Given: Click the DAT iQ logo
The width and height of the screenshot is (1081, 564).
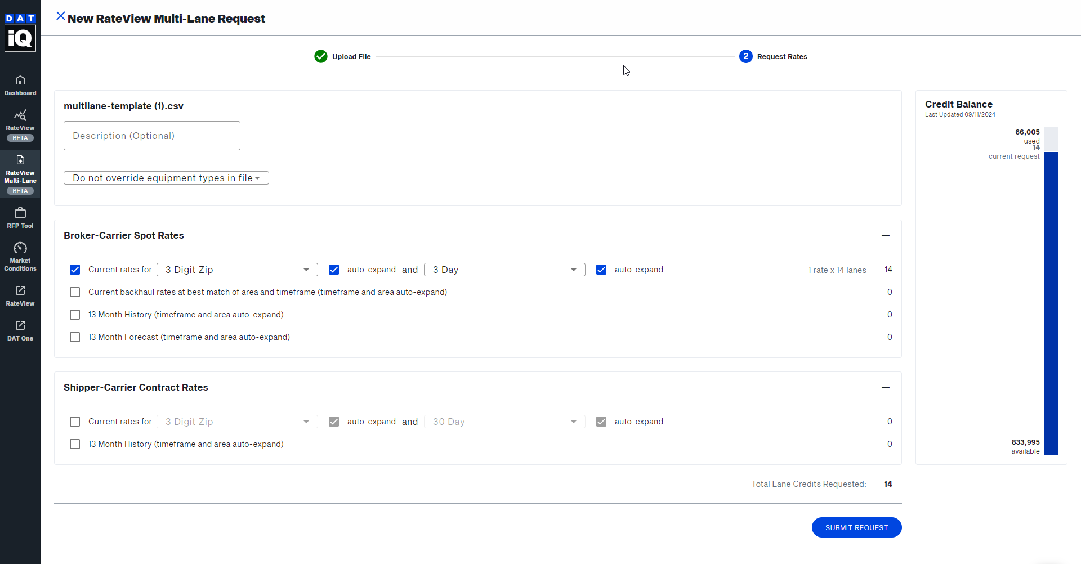Looking at the screenshot, I should [20, 33].
